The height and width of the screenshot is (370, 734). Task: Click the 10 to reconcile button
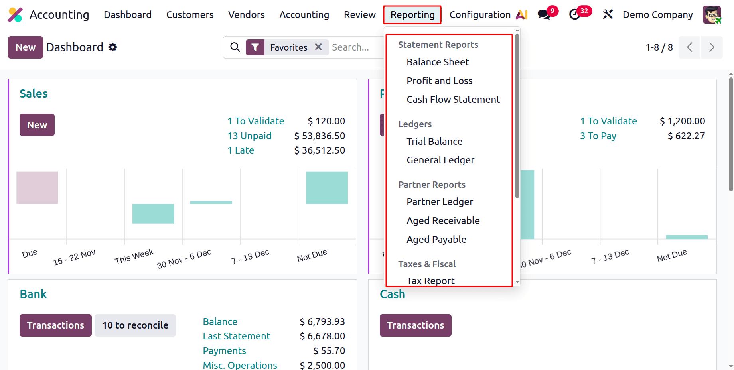pos(135,325)
